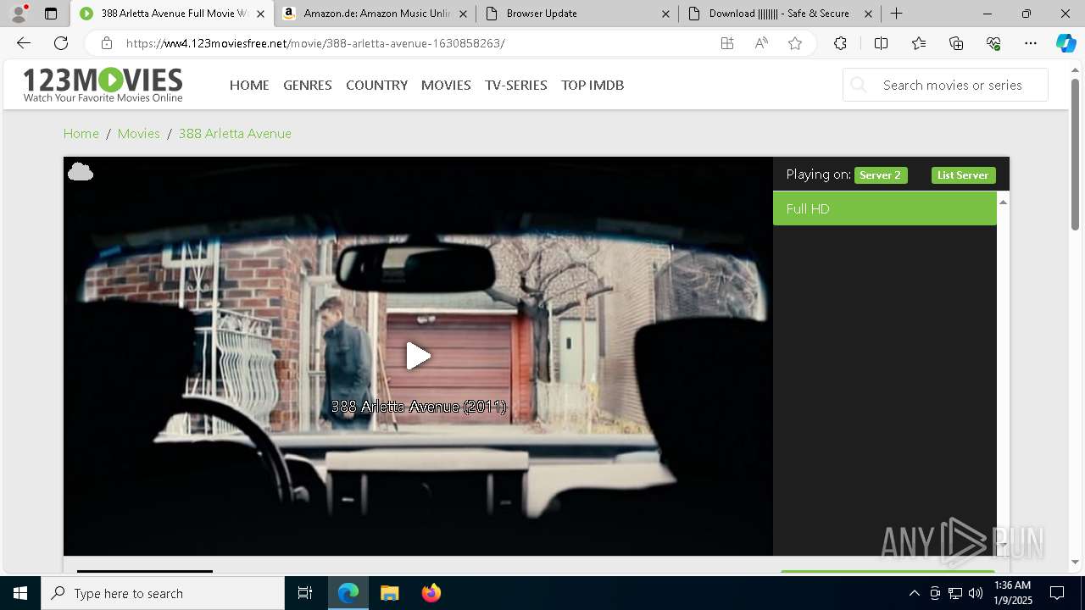Open the app available / split icon in address bar

coord(727,43)
